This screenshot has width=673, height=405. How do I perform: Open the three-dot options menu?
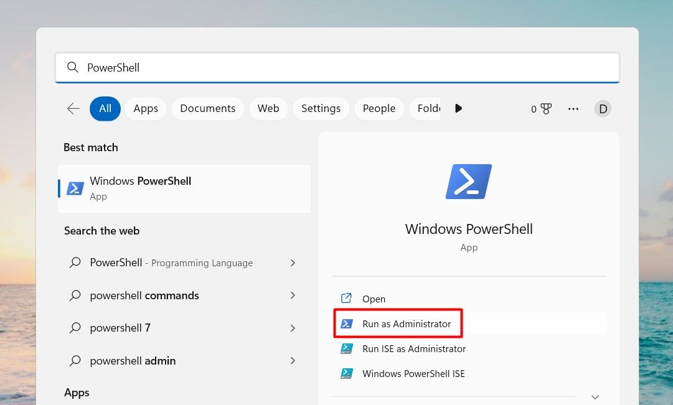tap(573, 108)
